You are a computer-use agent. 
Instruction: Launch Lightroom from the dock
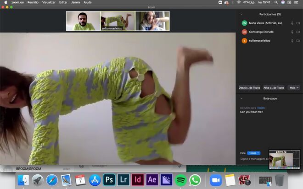123,180
